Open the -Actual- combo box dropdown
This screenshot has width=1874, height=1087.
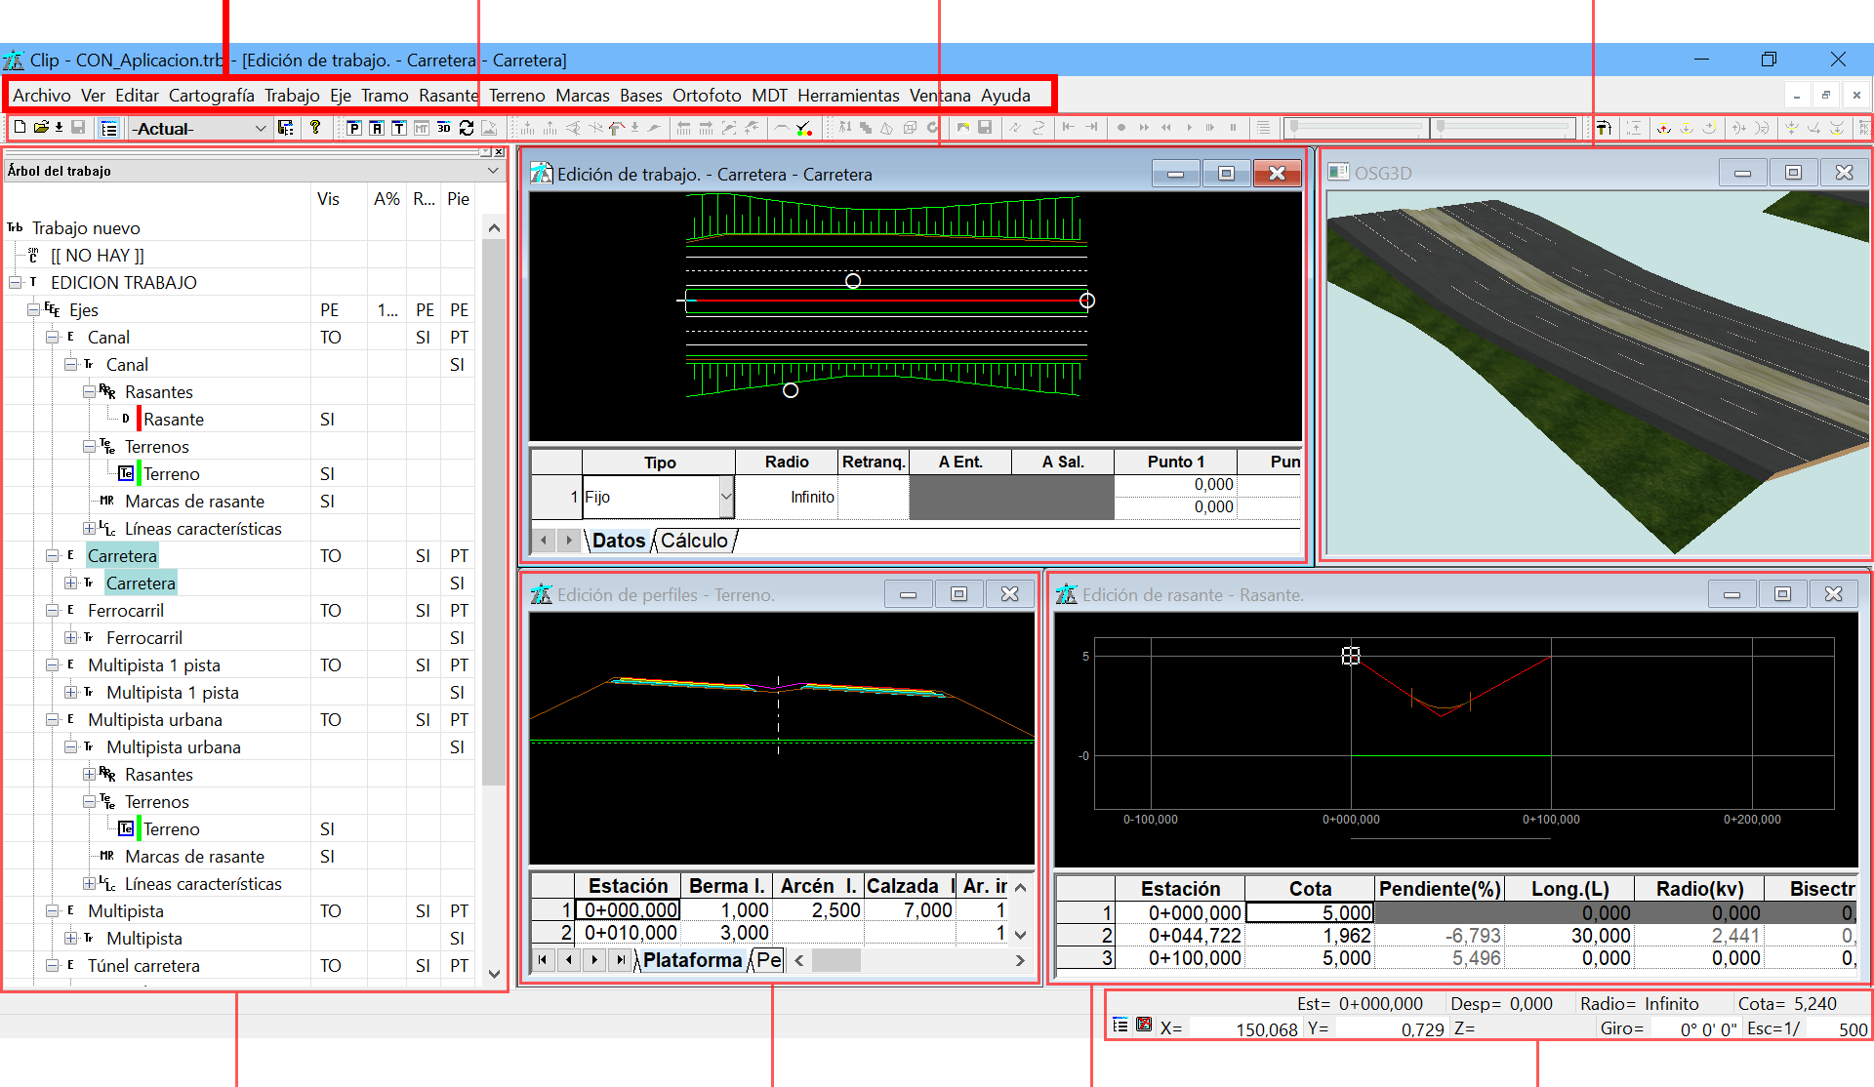pyautogui.click(x=260, y=128)
